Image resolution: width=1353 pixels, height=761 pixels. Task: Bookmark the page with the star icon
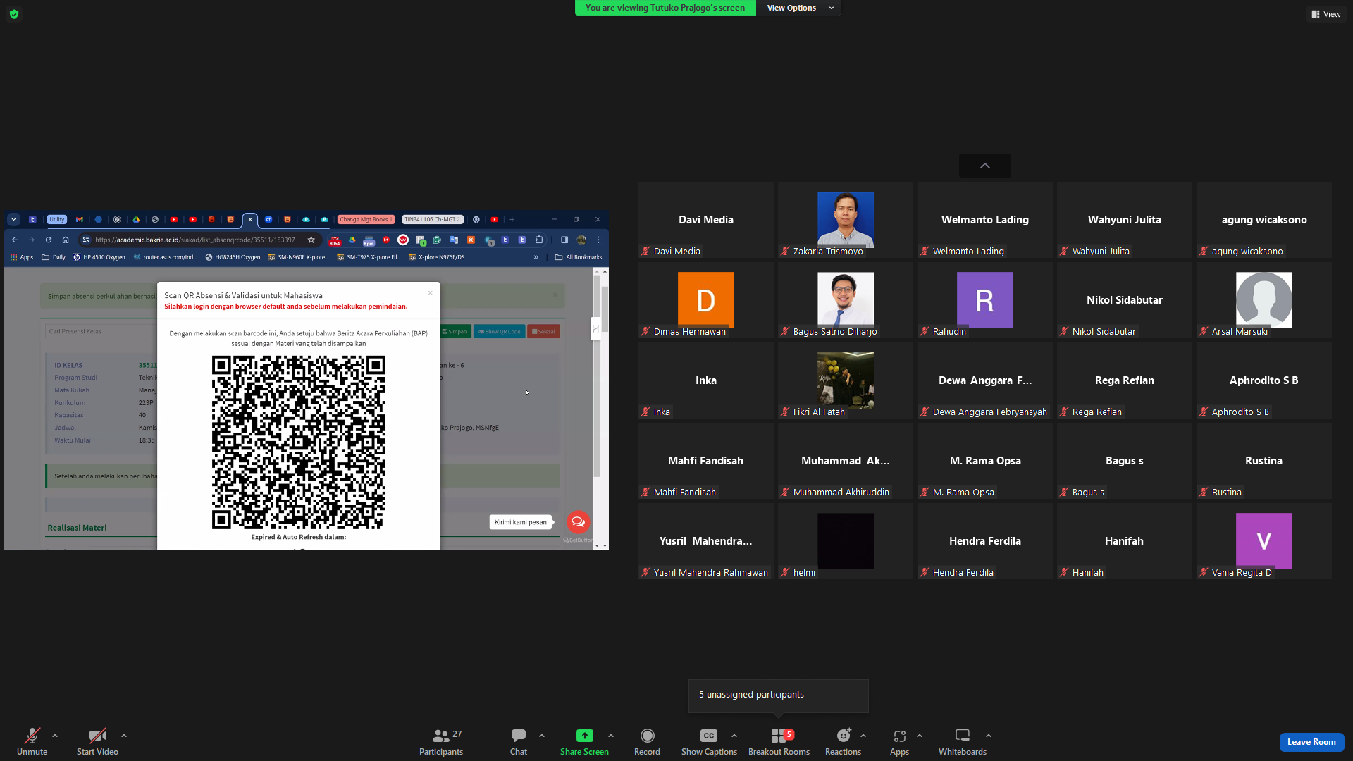[311, 240]
